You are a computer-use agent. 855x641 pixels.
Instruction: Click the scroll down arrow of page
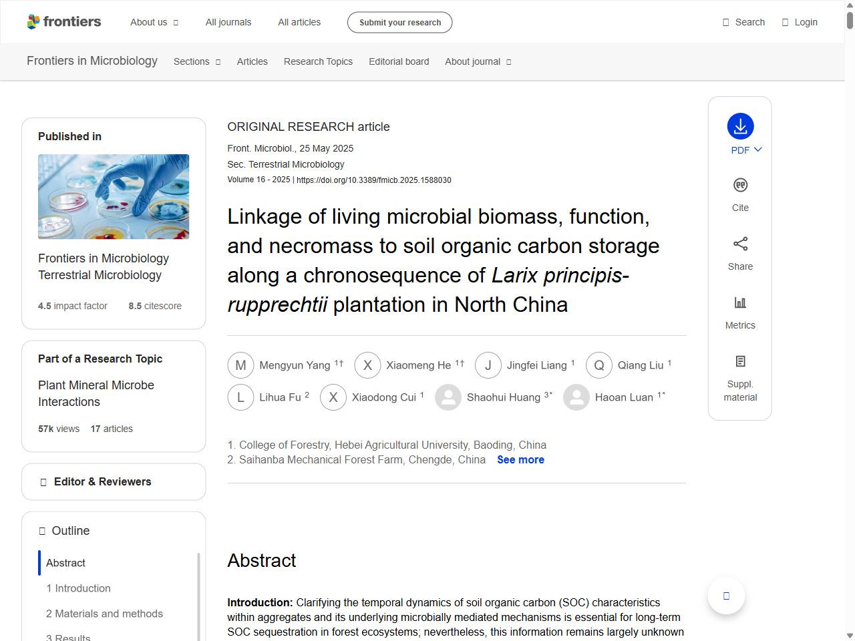point(850,636)
